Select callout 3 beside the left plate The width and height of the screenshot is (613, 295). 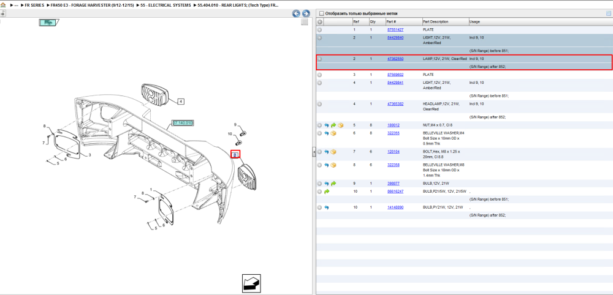(89, 155)
